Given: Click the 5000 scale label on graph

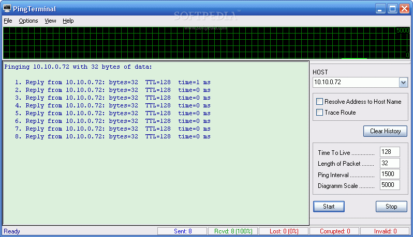Looking at the screenshot, I should [403, 30].
